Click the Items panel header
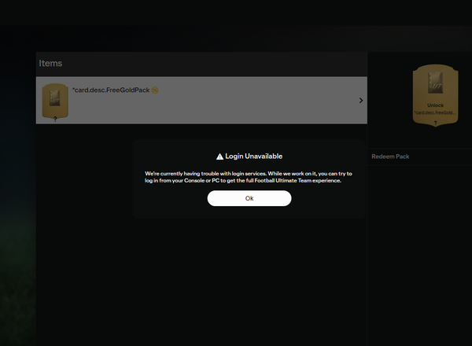Viewport: 472px width, 346px height. 50,63
